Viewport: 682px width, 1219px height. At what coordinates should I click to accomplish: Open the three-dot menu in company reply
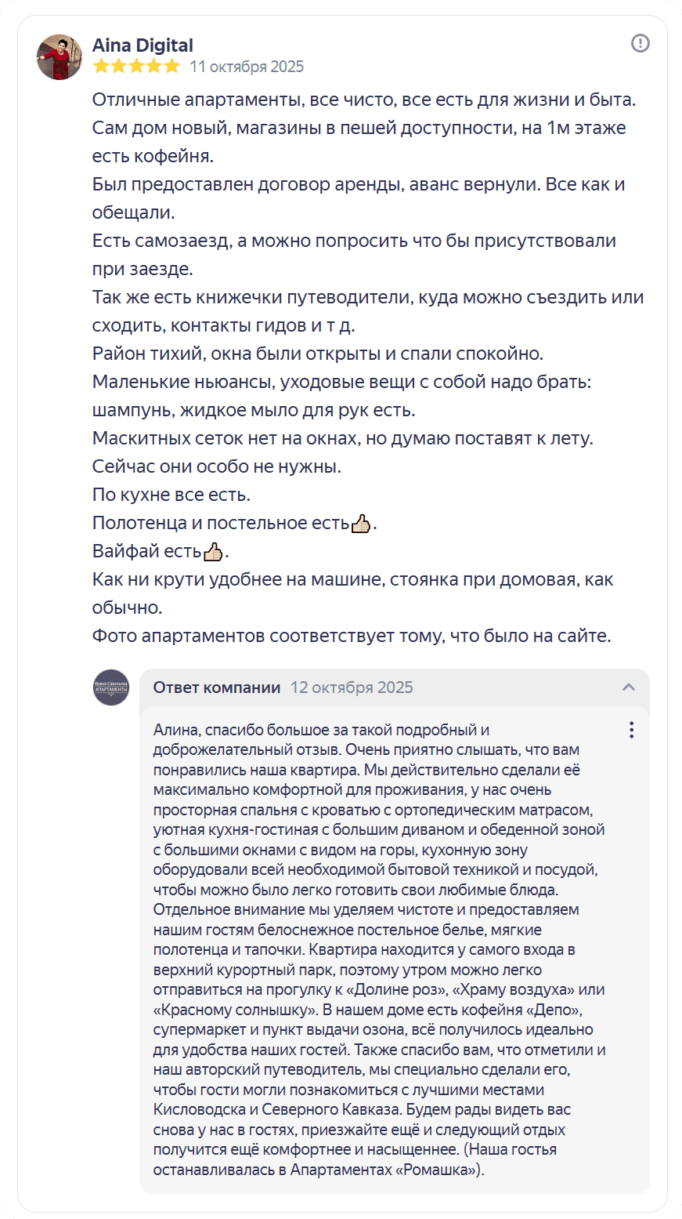631,730
